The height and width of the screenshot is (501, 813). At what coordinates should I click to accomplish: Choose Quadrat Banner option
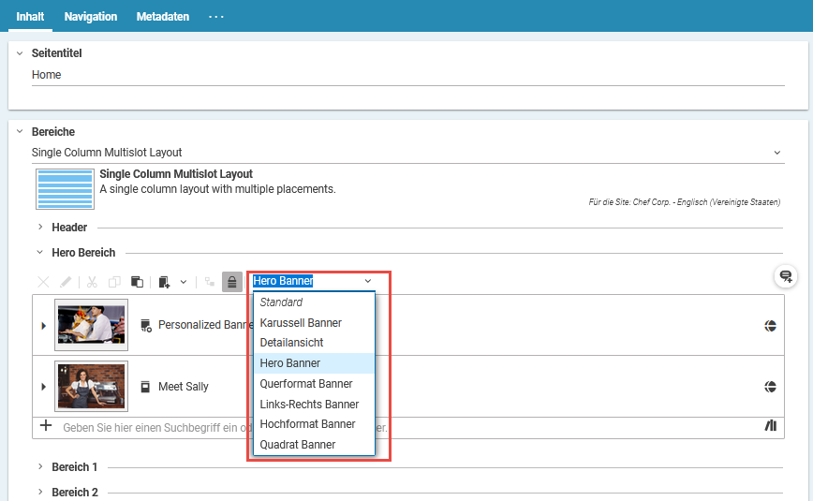pyautogui.click(x=297, y=445)
